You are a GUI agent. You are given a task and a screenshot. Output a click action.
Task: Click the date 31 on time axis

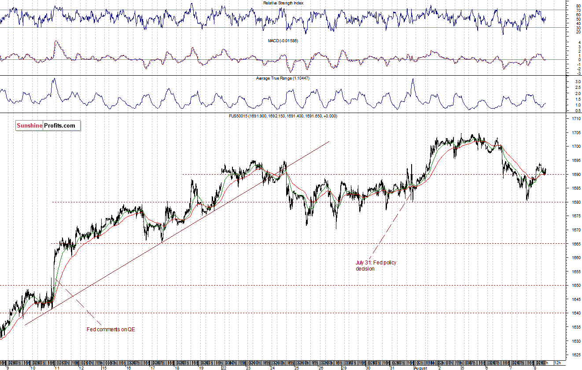[x=392, y=367]
